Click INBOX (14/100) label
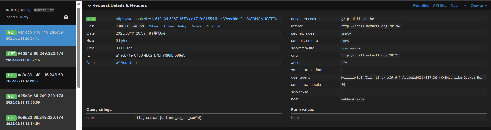 point(18,10)
